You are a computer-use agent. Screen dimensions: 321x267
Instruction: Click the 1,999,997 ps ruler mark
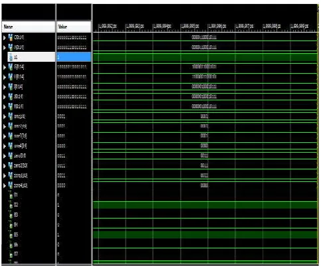(x=245, y=26)
